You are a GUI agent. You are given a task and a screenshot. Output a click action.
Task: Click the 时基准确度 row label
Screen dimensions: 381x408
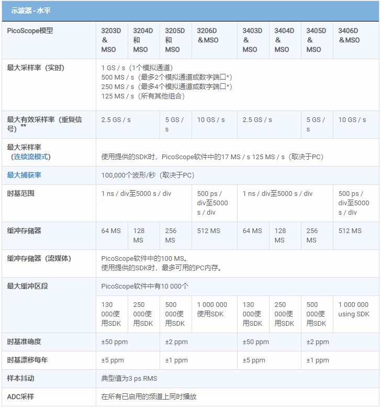24,342
